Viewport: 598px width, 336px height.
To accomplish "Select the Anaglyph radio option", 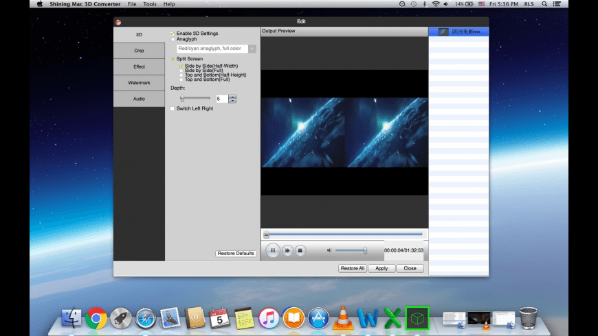I will point(173,39).
